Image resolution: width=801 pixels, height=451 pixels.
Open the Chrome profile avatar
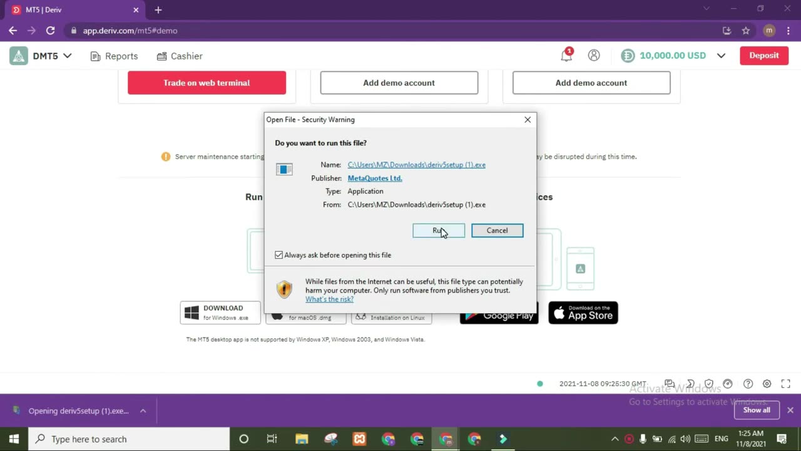coord(770,30)
